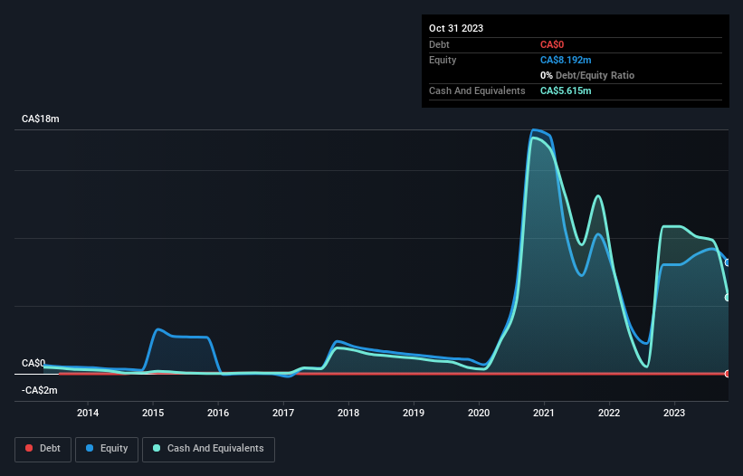Select the 2014 x-axis label
This screenshot has height=476, width=743.
(88, 413)
